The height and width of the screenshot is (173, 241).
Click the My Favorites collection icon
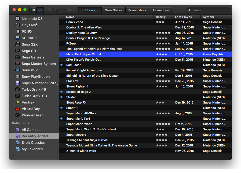[17, 149]
